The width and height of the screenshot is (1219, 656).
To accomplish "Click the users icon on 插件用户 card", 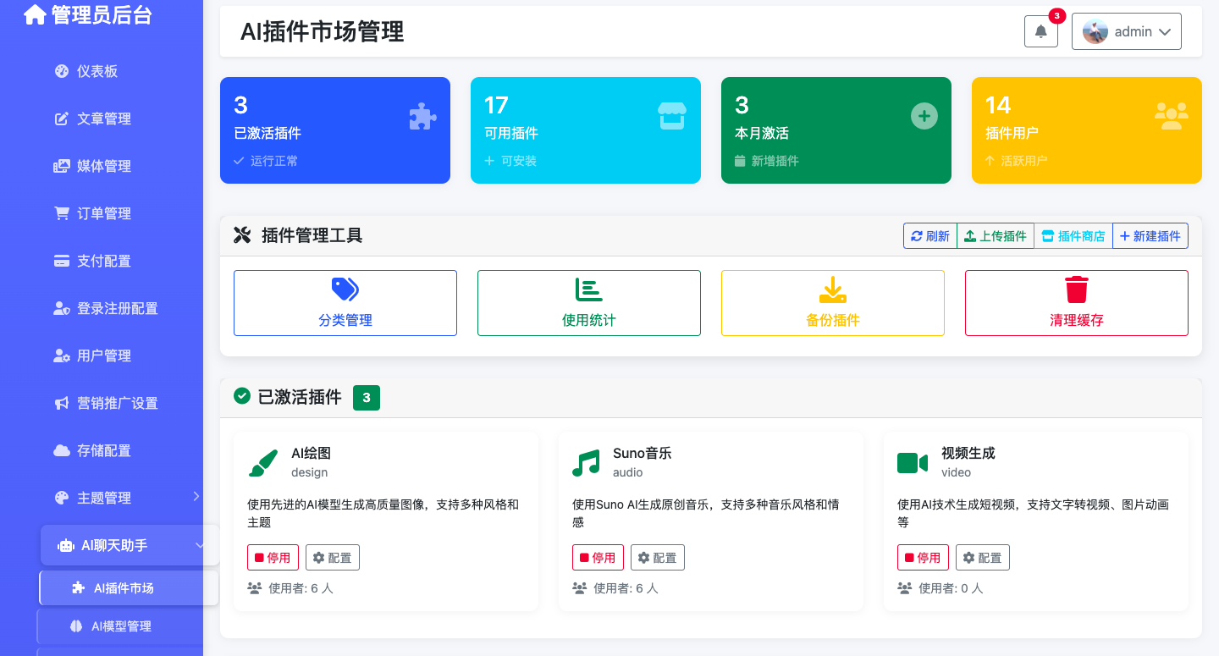I will [1172, 116].
